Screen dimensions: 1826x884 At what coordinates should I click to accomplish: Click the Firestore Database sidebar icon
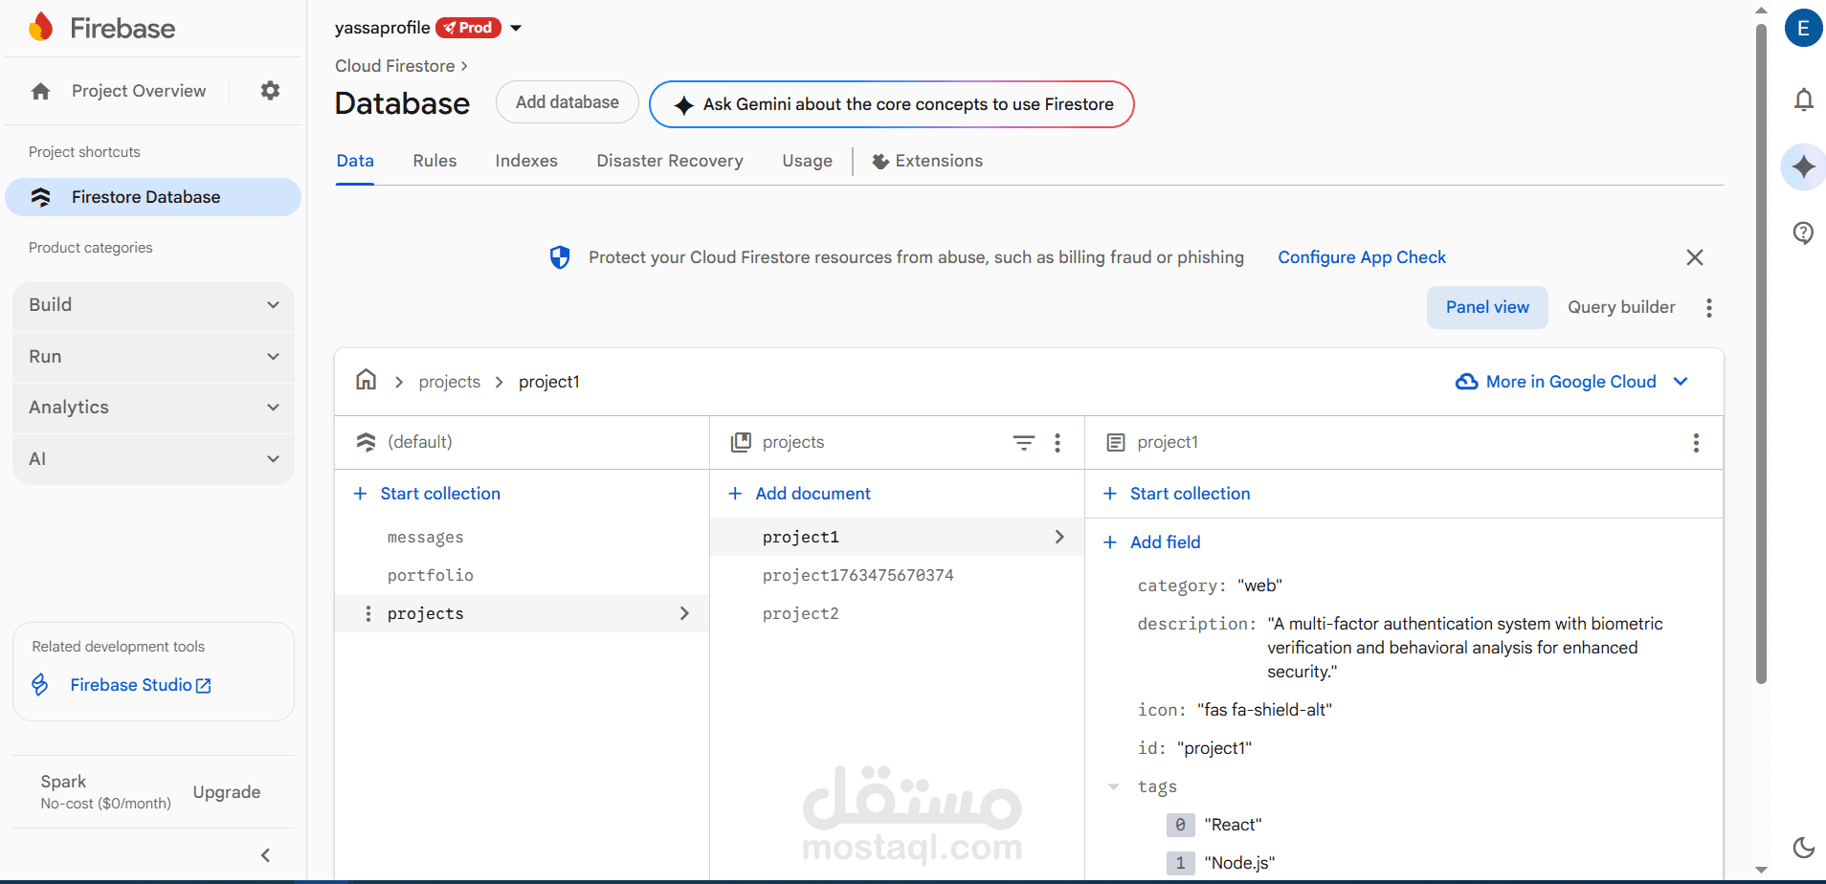pyautogui.click(x=40, y=197)
